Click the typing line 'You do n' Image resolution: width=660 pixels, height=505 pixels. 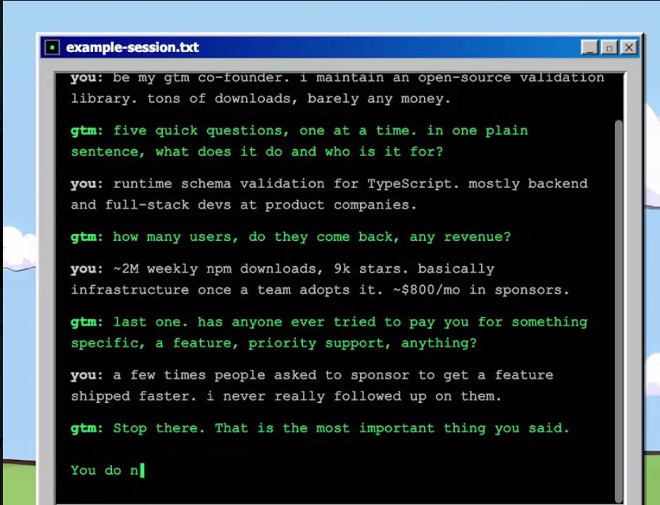point(108,470)
